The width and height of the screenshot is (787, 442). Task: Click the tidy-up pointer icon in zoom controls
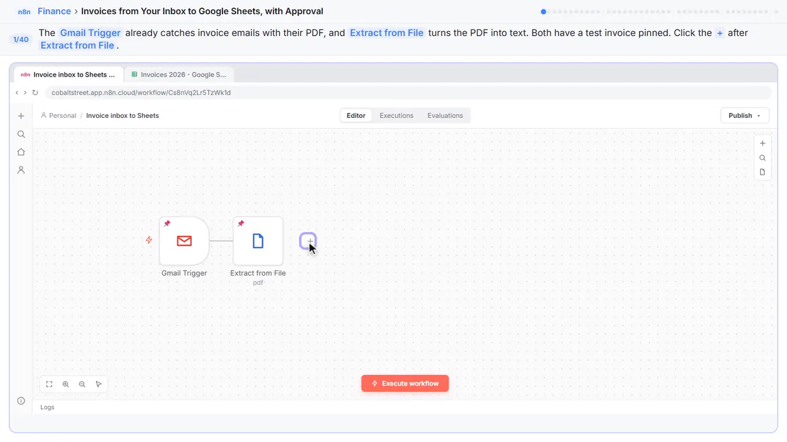99,384
